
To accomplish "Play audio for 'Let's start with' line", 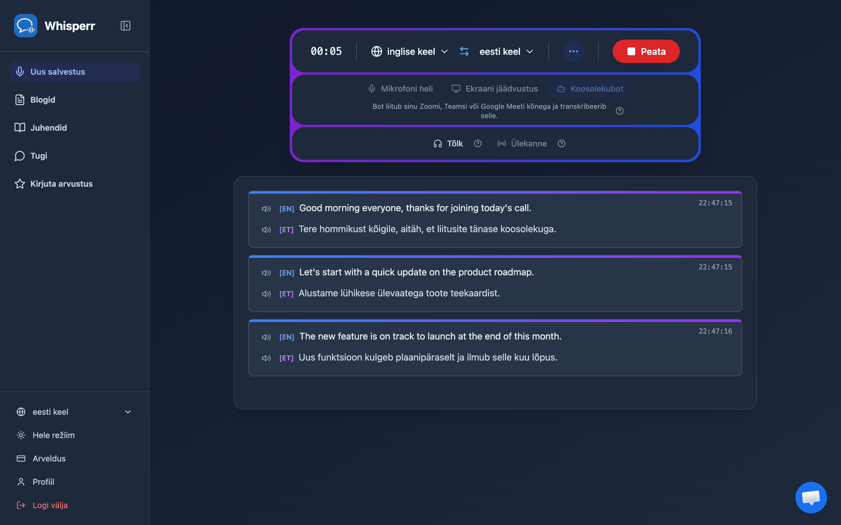I will pyautogui.click(x=266, y=273).
